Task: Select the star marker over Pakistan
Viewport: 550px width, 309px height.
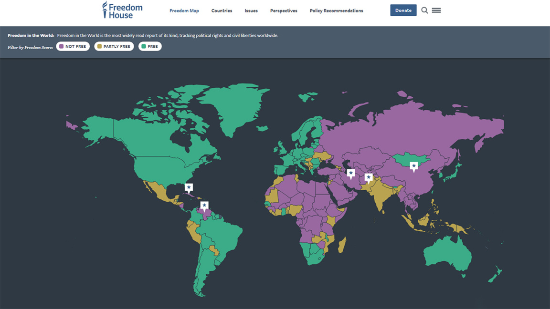Action: [x=369, y=178]
